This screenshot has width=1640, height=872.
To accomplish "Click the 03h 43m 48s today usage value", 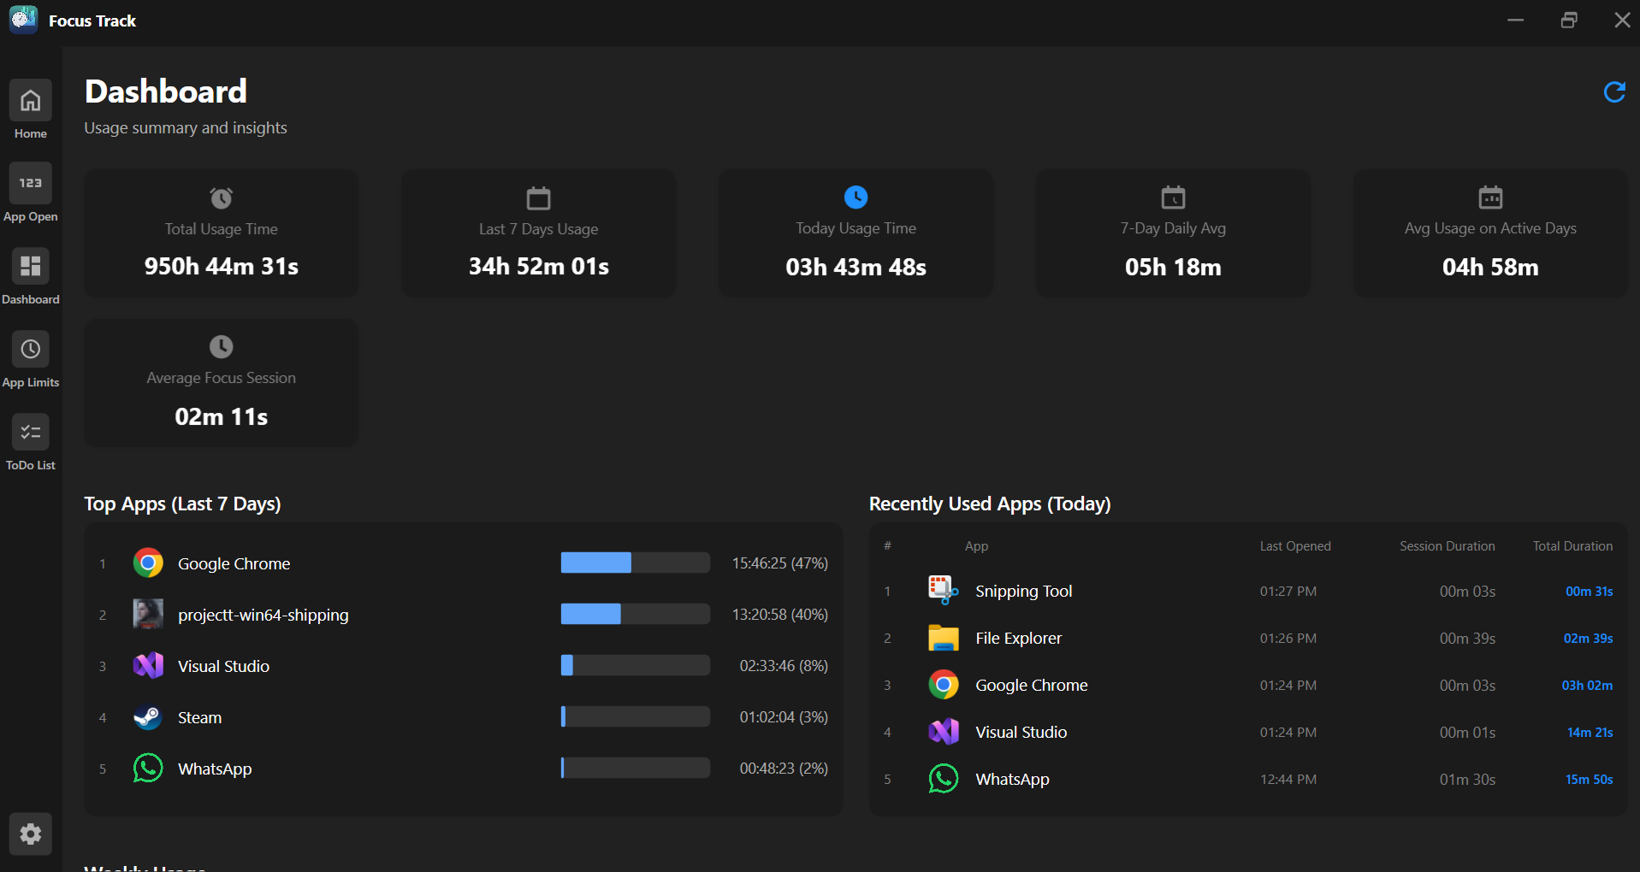I will tap(856, 268).
